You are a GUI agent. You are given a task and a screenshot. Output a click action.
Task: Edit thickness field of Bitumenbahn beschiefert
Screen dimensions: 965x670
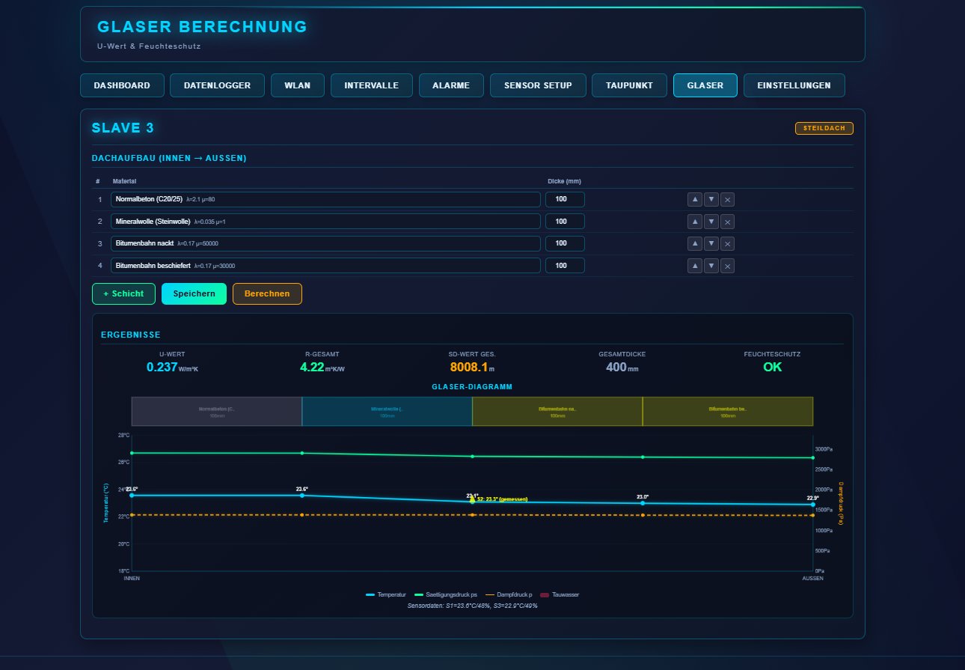point(565,266)
